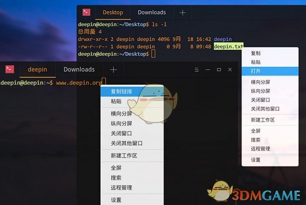Choose 全屏 in the right context menu
Screen dimensions: 306x205
coord(270,131)
